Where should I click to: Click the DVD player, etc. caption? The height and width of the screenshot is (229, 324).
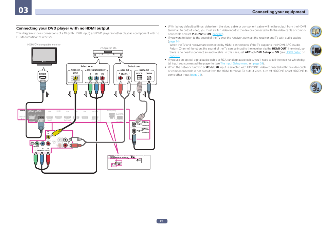108,48
